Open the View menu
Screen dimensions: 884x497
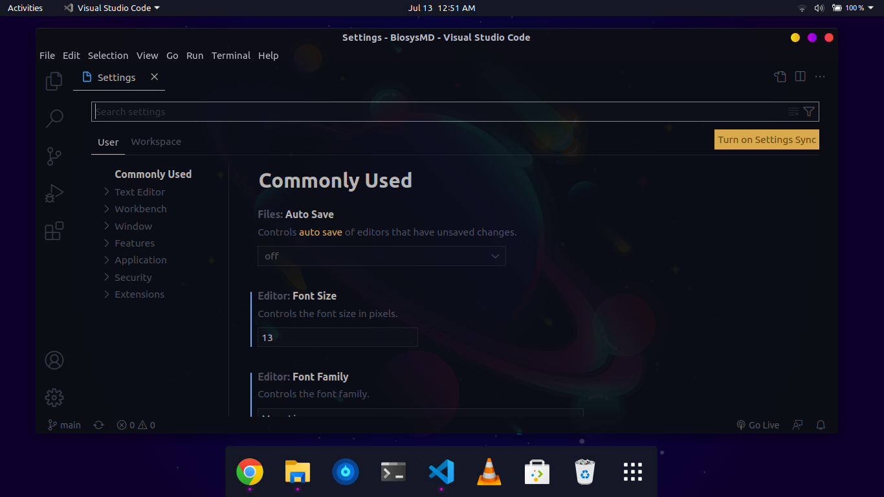(148, 56)
